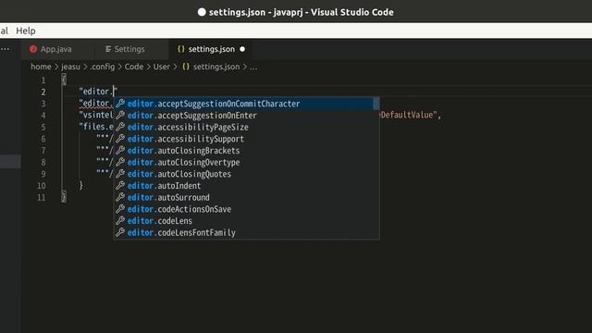This screenshot has height=333, width=592.
Task: Click wrench icon beside editor.autoClosingOvertype
Action: (120, 162)
